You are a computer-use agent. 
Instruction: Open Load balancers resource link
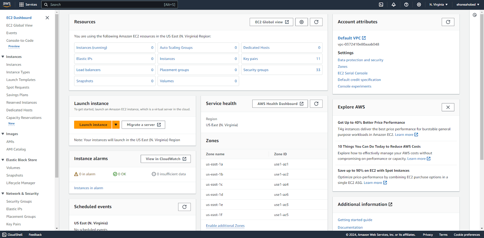[x=88, y=70]
